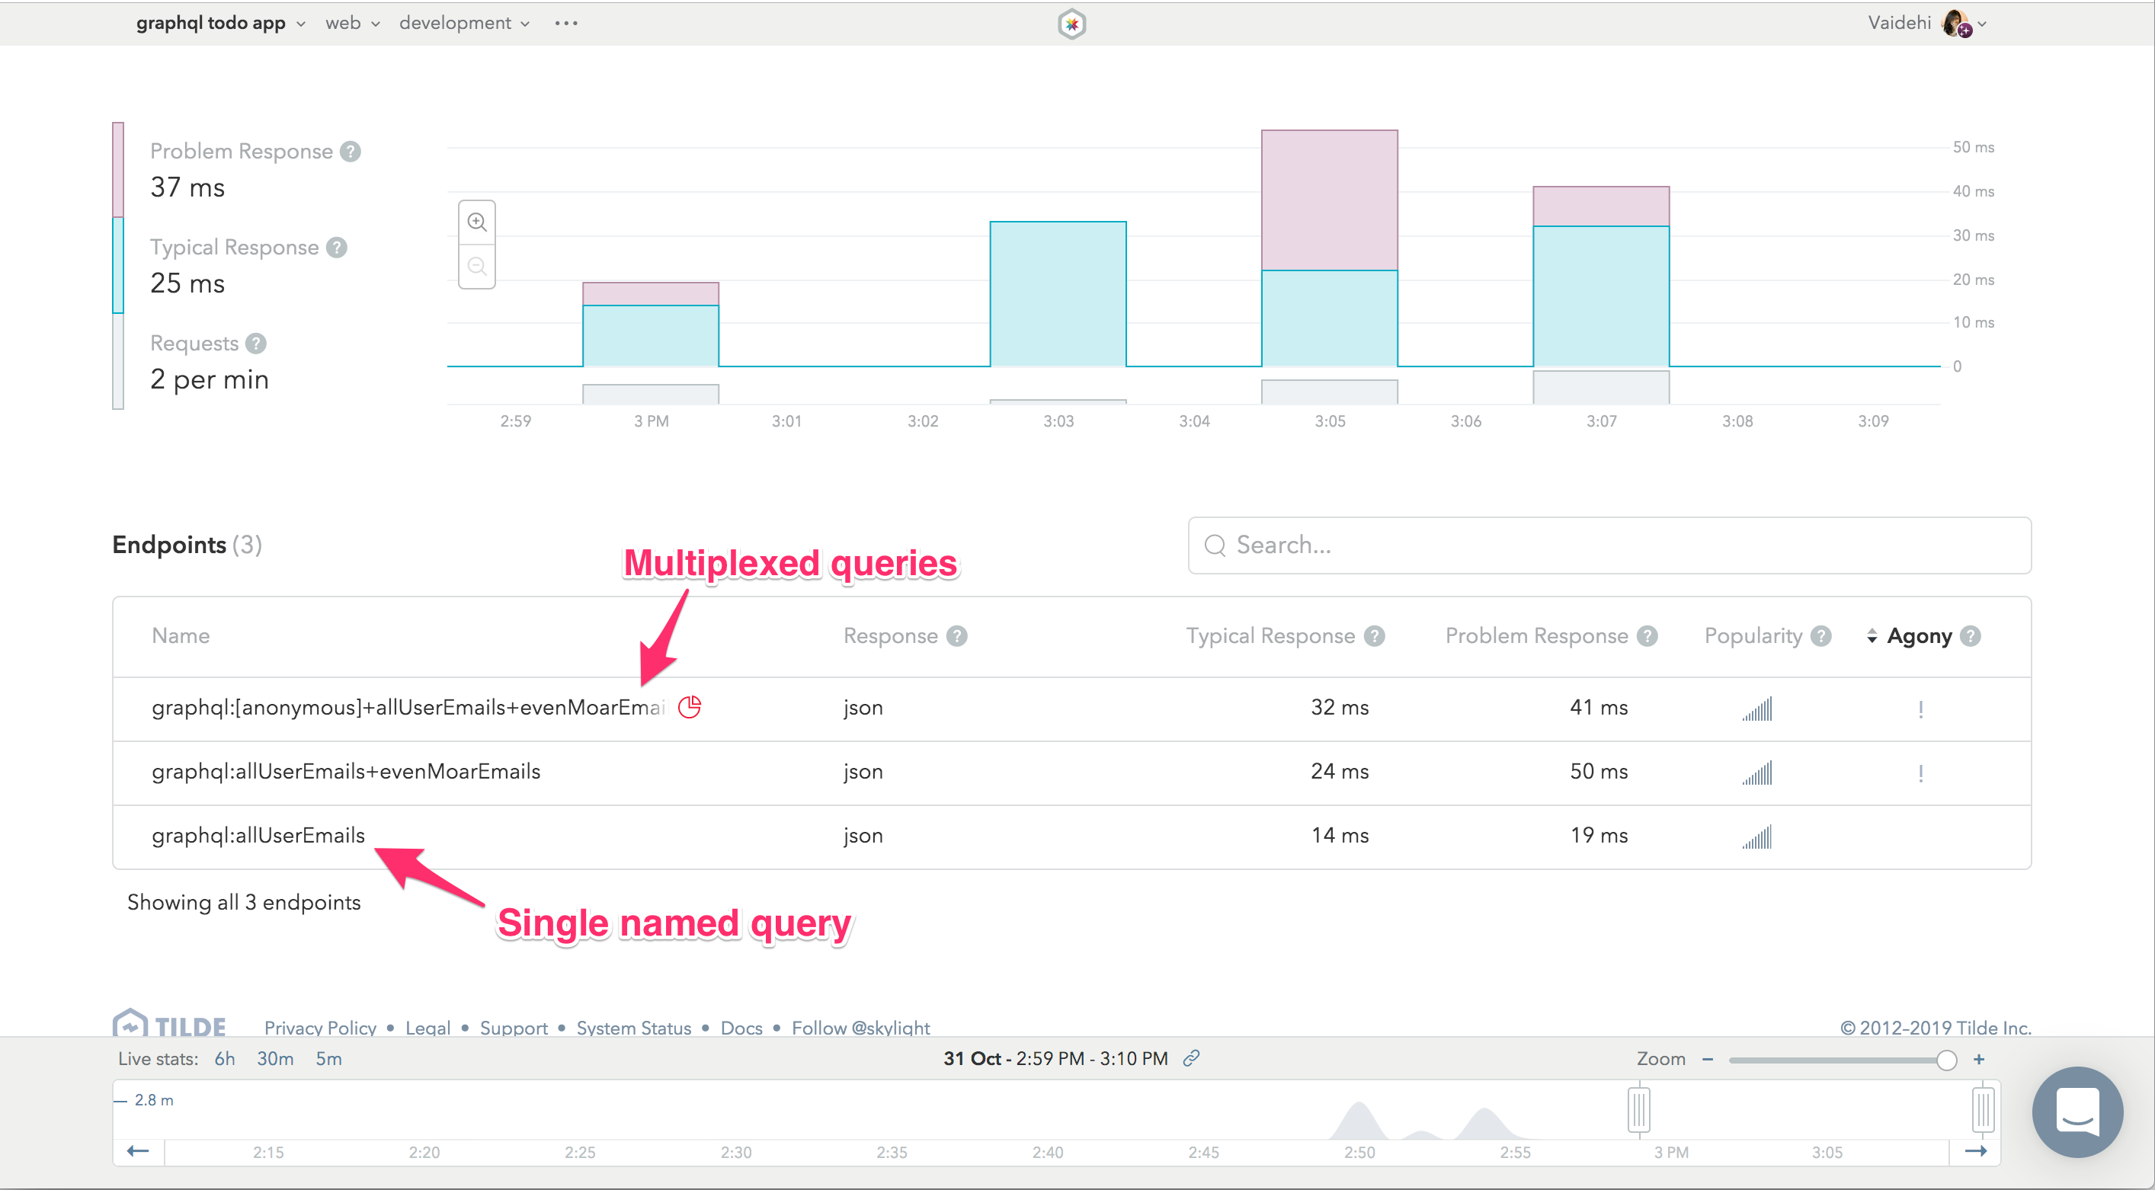Open the Intercom chat bubble
Screen dimensions: 2155x1190
click(2078, 1112)
